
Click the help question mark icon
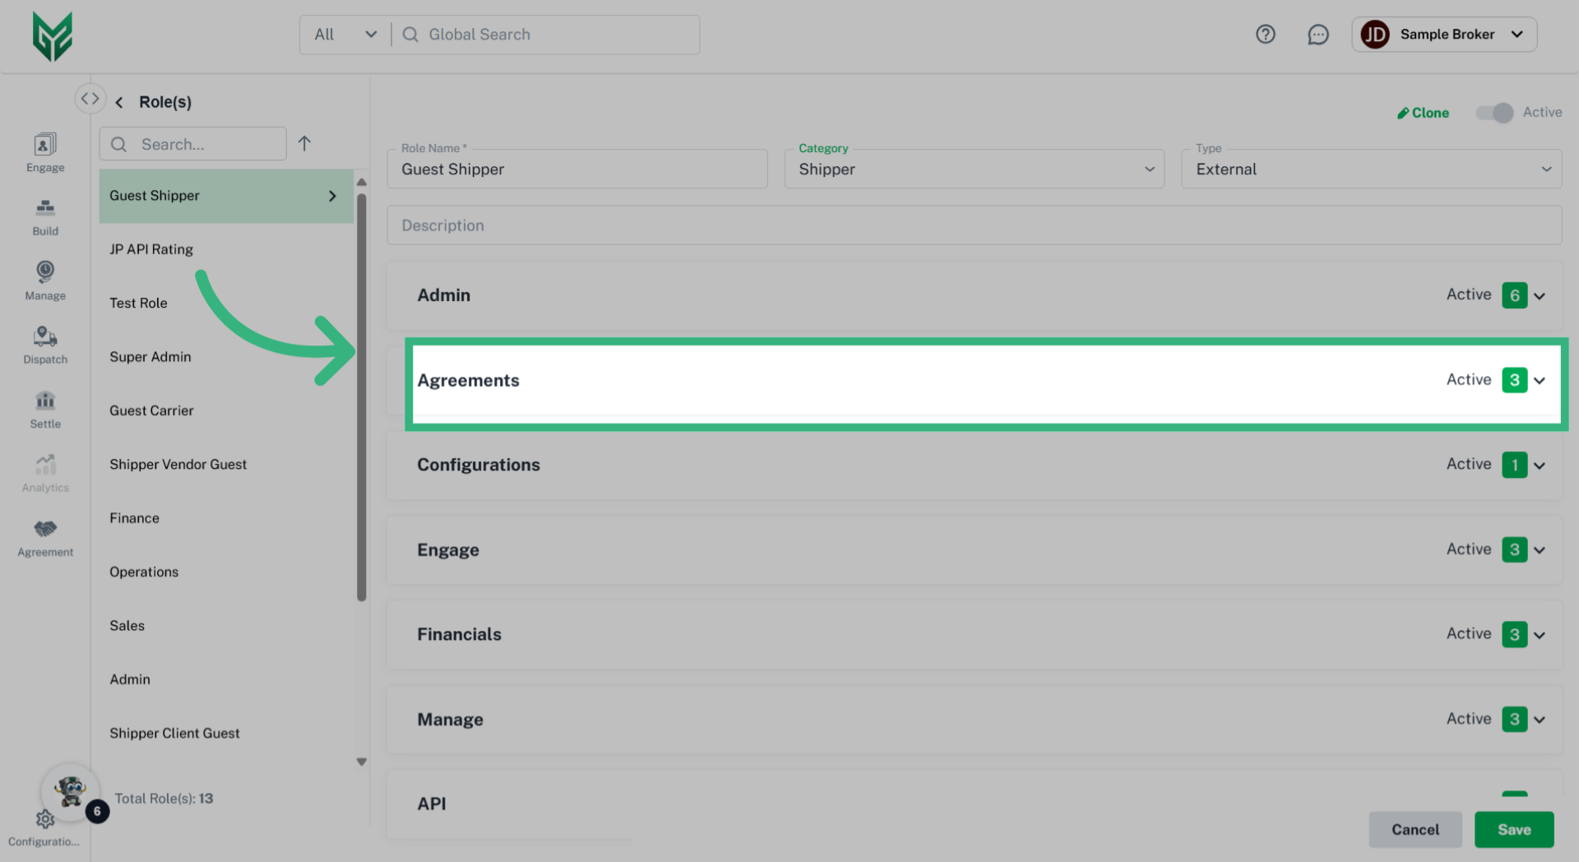point(1265,34)
